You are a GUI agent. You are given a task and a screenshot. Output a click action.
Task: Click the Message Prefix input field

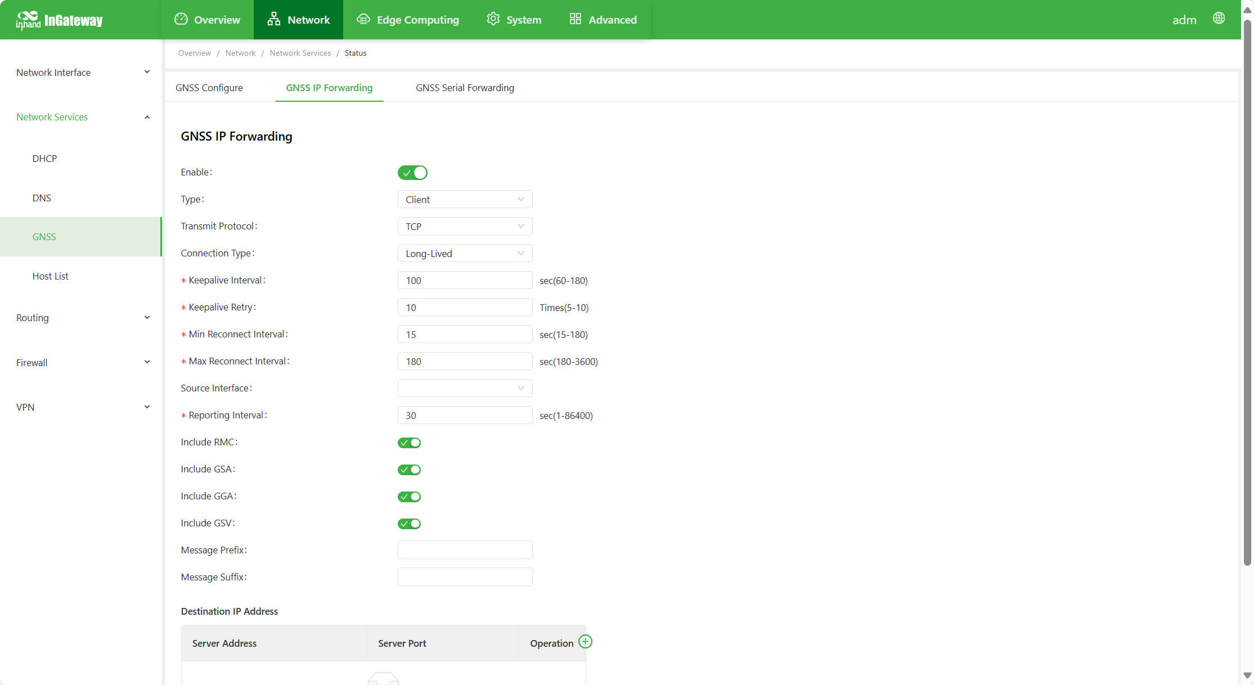tap(465, 550)
